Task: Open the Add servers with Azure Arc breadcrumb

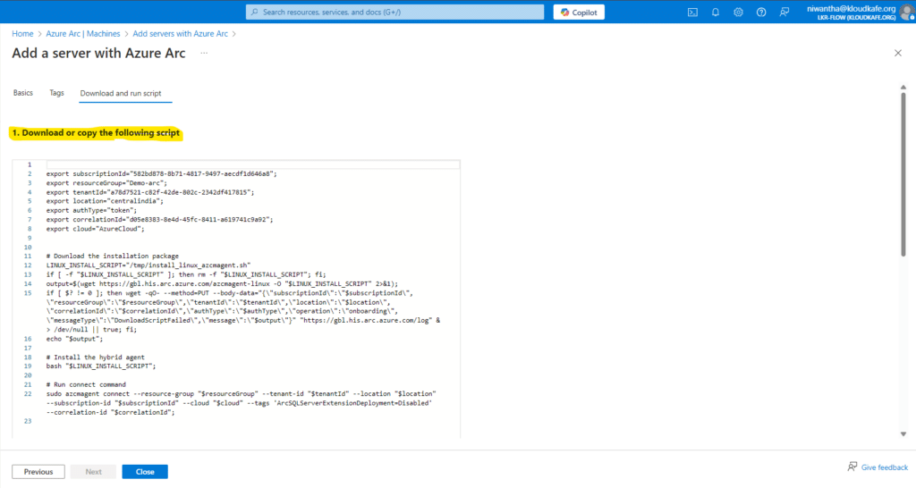Action: pos(181,33)
